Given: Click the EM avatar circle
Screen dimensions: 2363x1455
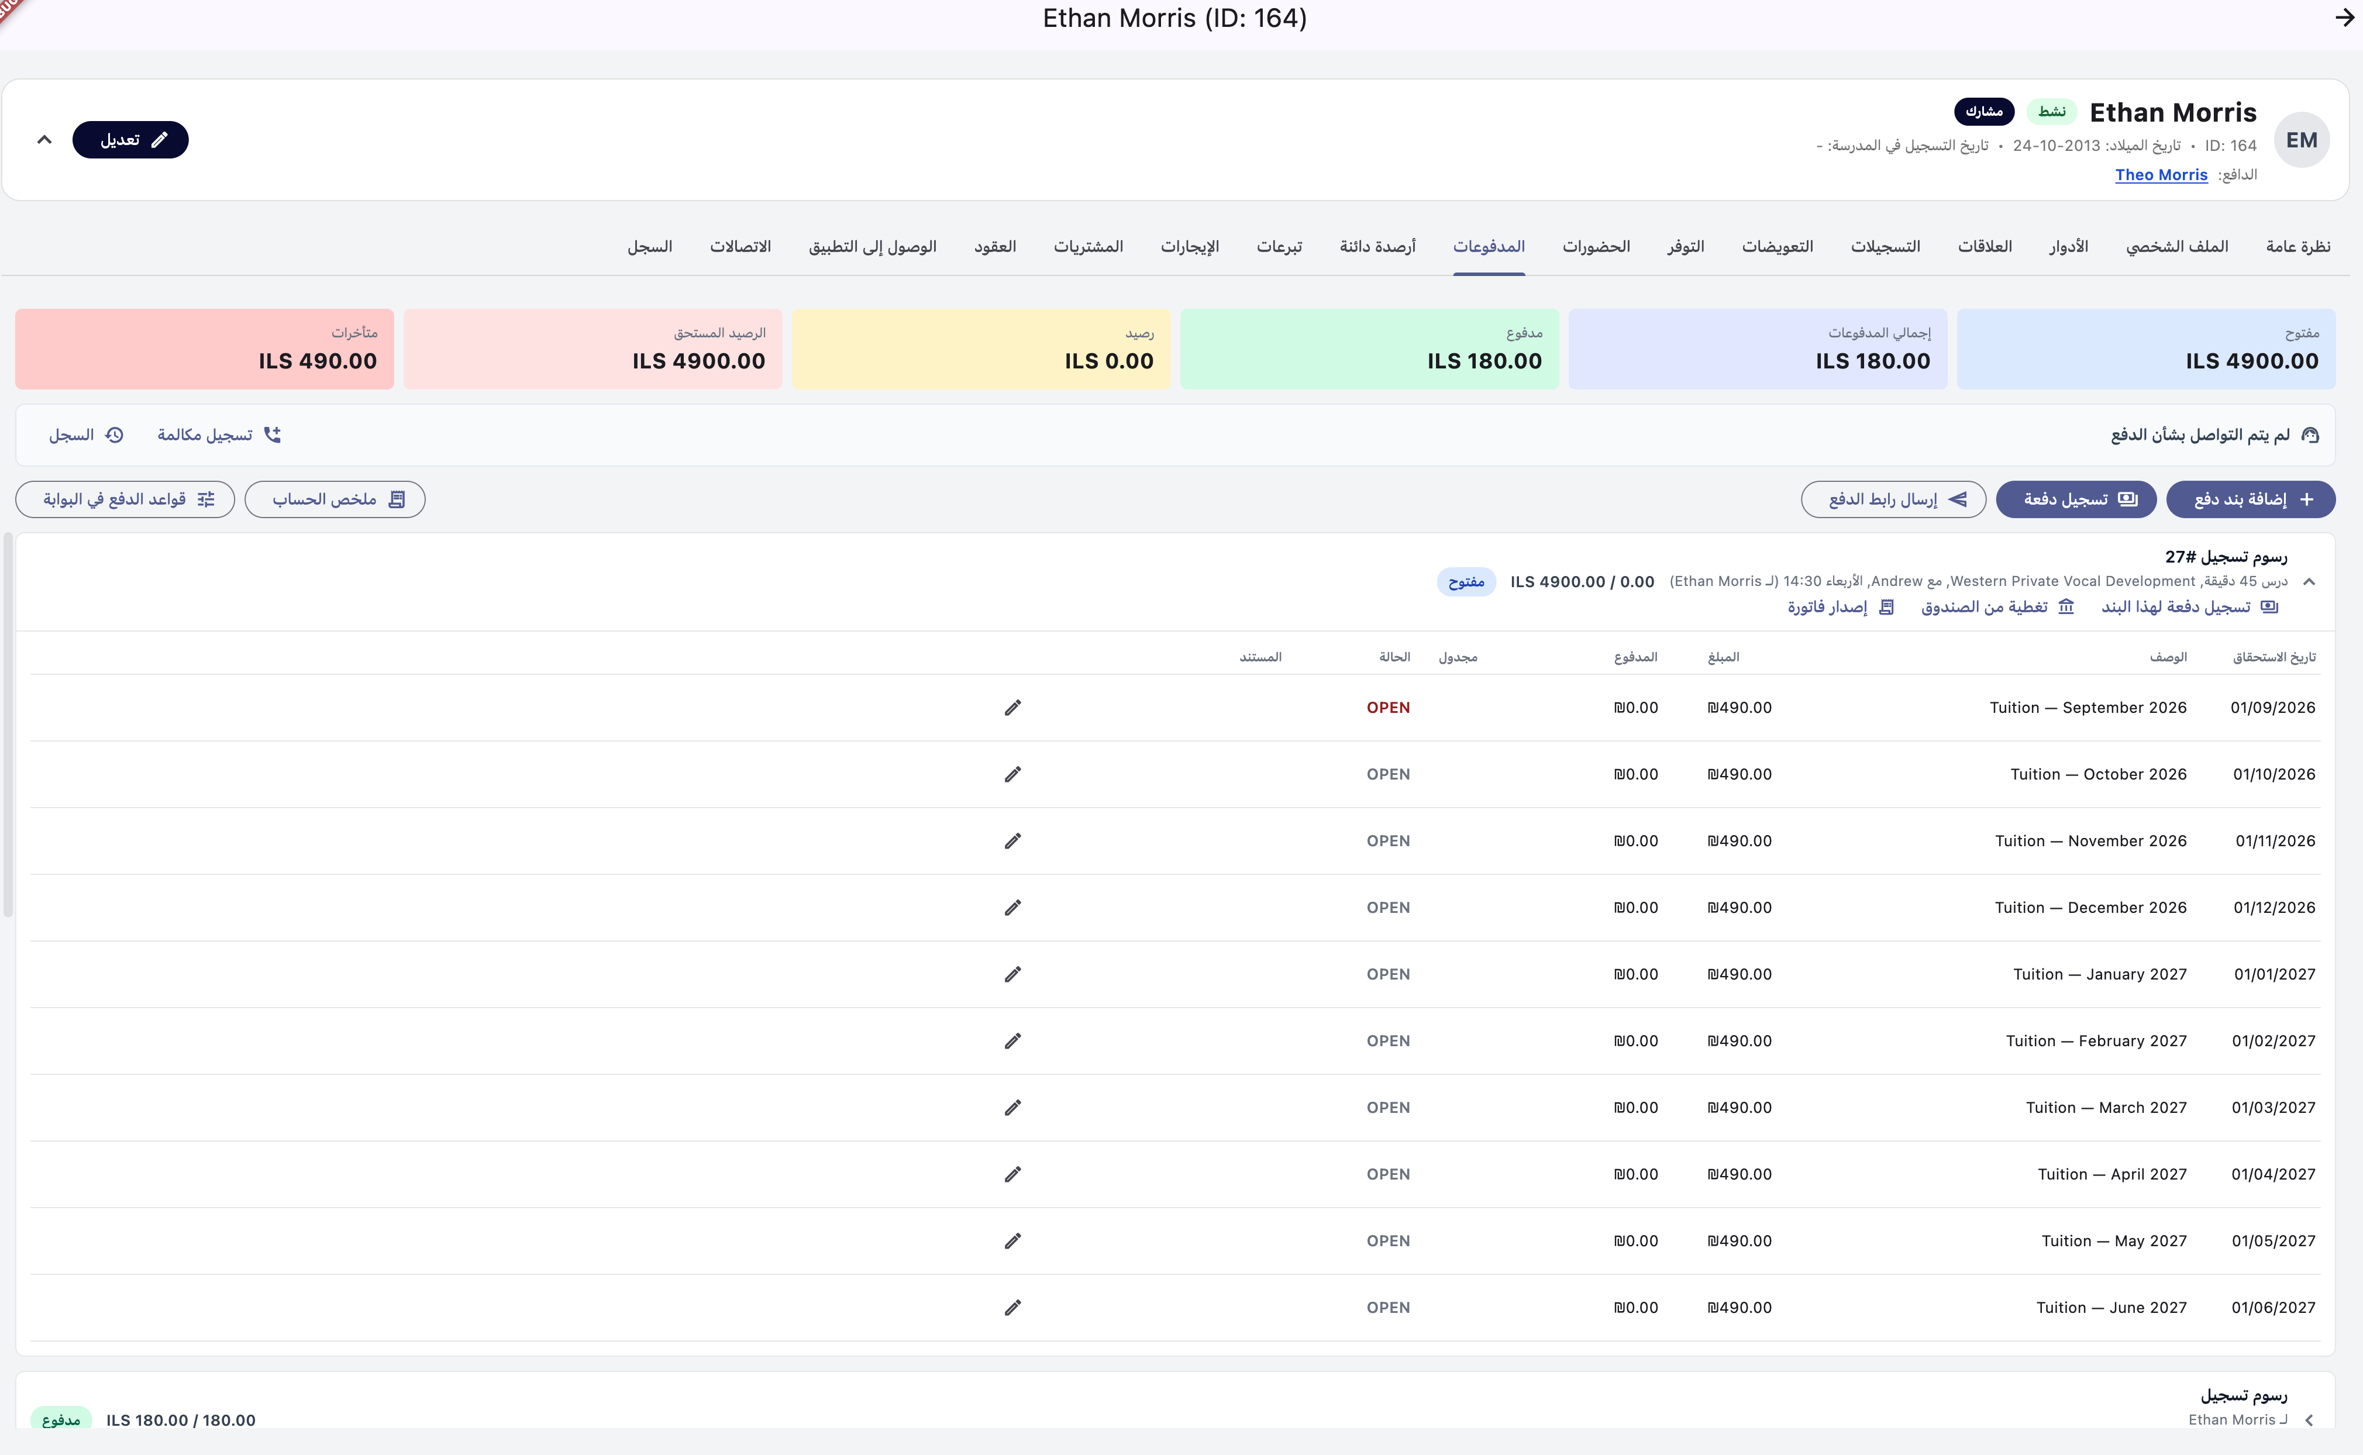Looking at the screenshot, I should pos(2302,140).
